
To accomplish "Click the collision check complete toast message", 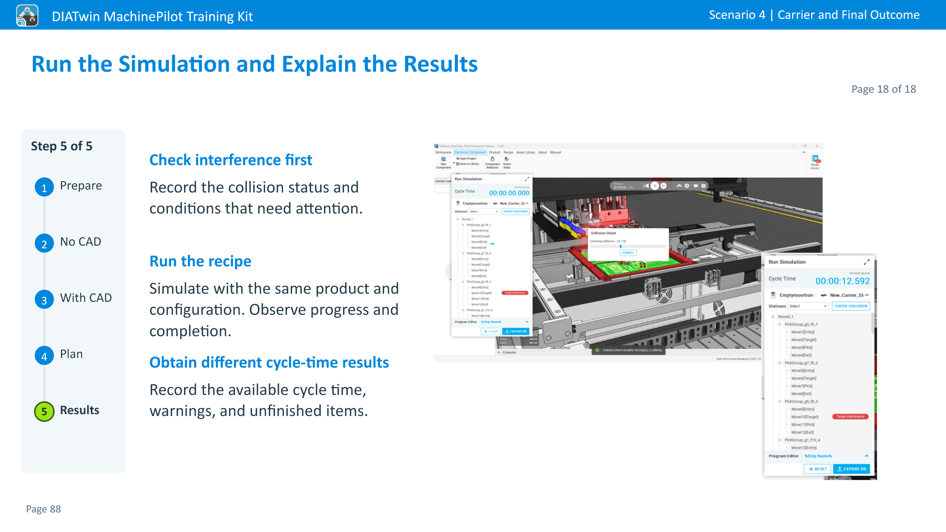I will [x=629, y=350].
